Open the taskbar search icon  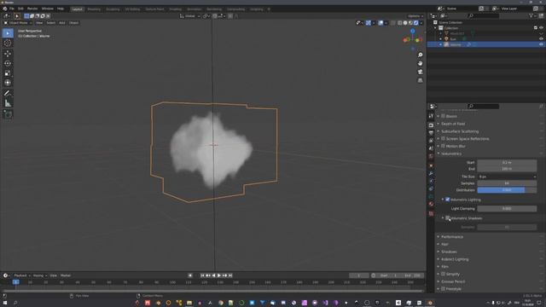coord(15,303)
